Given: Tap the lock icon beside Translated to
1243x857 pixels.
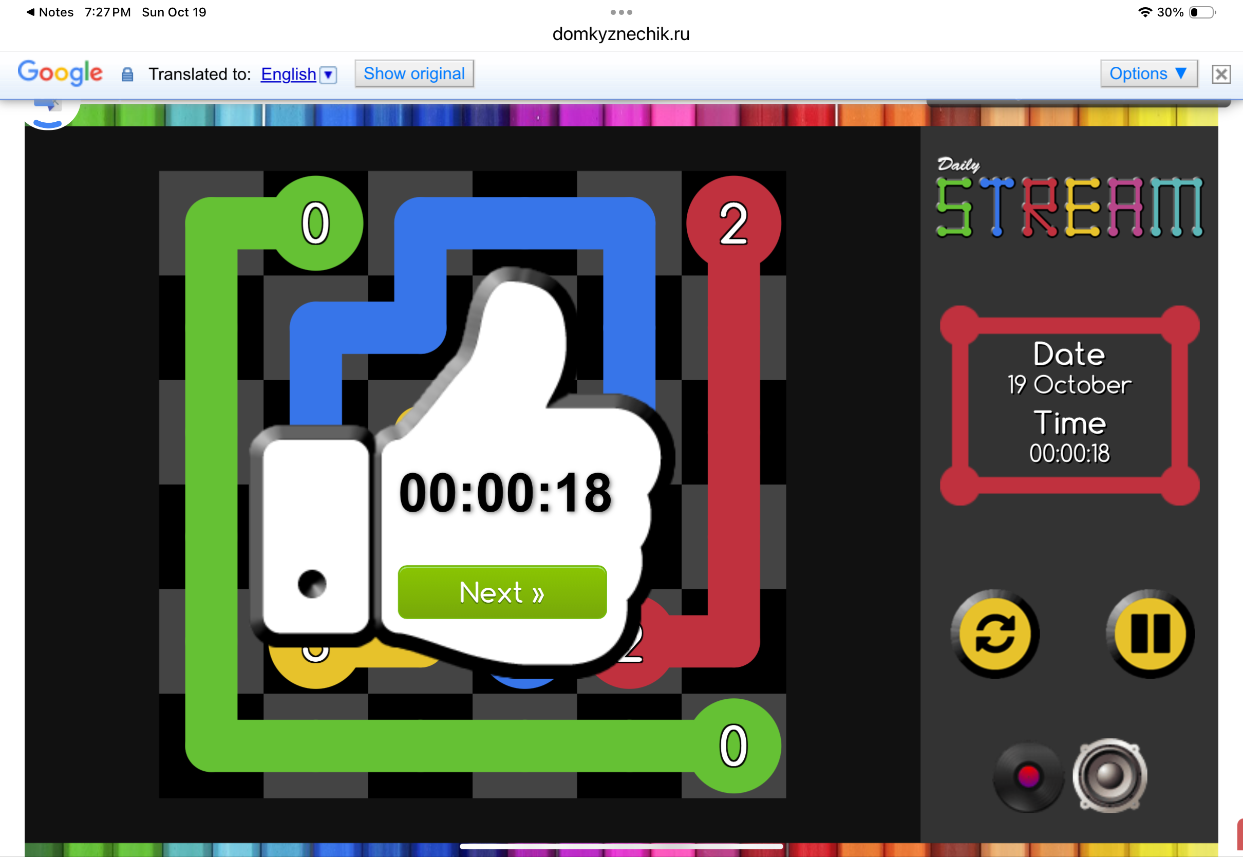Looking at the screenshot, I should [127, 74].
